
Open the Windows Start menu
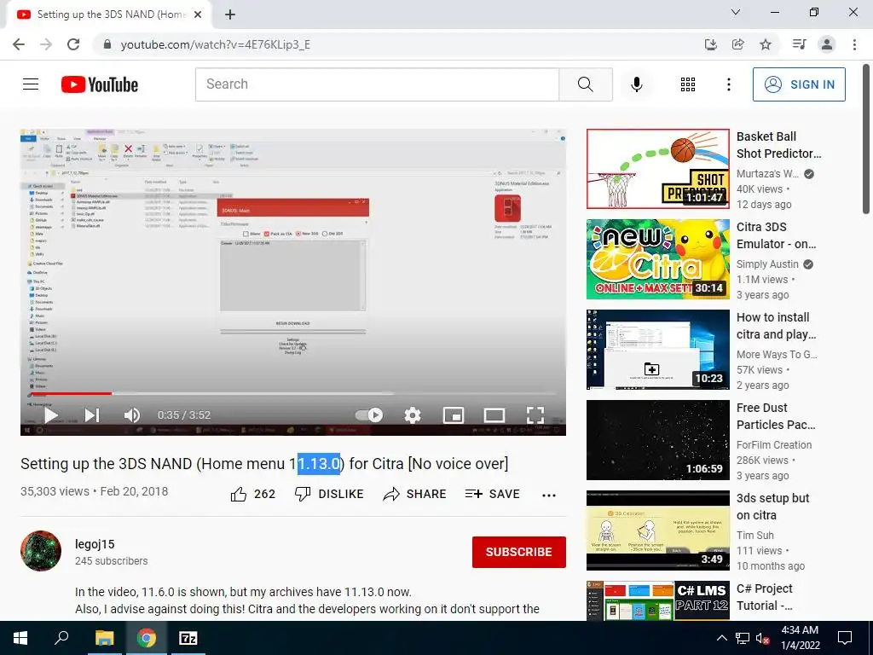coord(20,638)
